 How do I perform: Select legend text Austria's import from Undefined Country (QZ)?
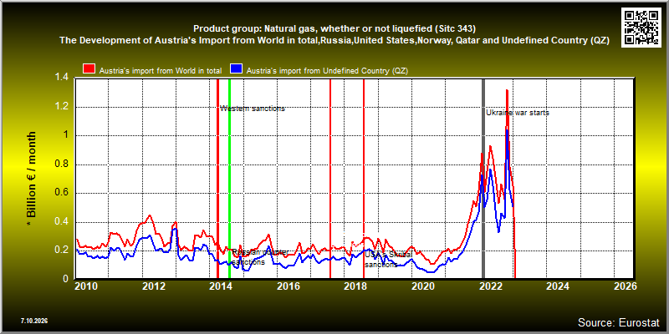click(x=328, y=71)
